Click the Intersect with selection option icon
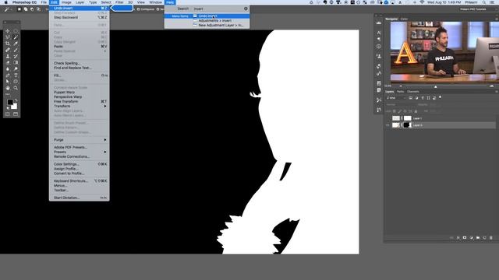Screen dimensions: 499x280 (38, 9)
